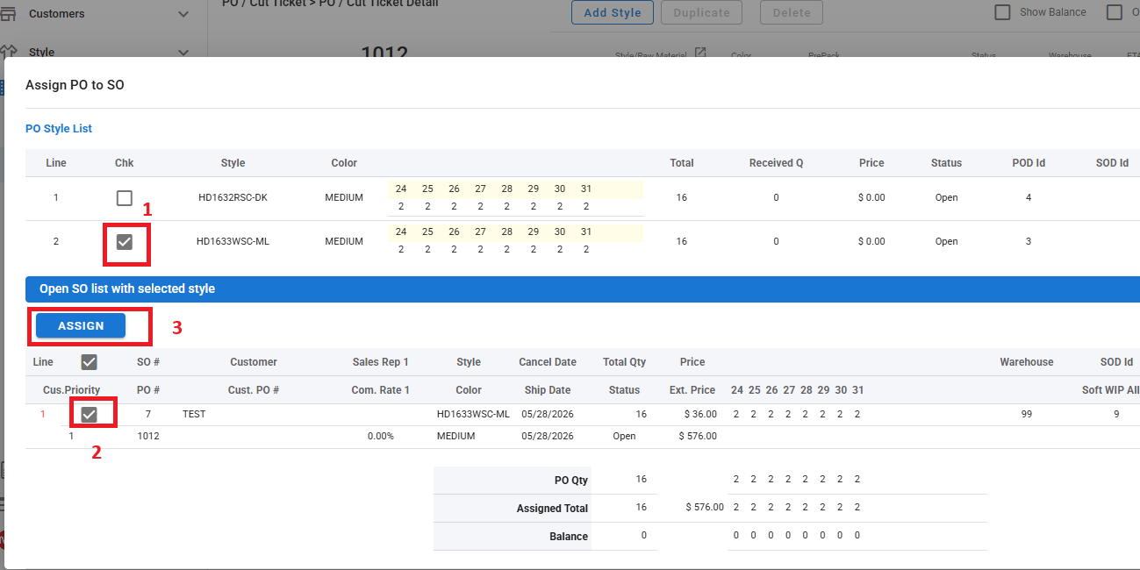Click the Add Style button
The height and width of the screenshot is (570, 1140).
click(x=613, y=12)
